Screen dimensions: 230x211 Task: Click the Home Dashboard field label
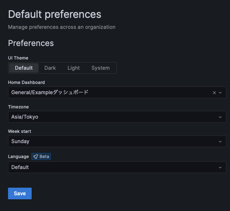[27, 83]
